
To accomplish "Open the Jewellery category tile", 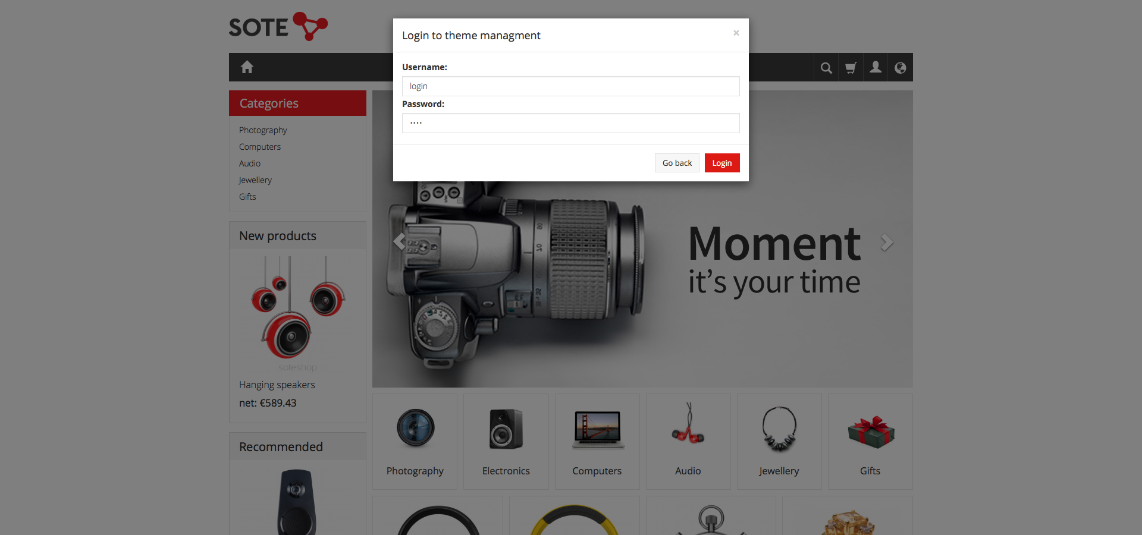I will pyautogui.click(x=779, y=442).
